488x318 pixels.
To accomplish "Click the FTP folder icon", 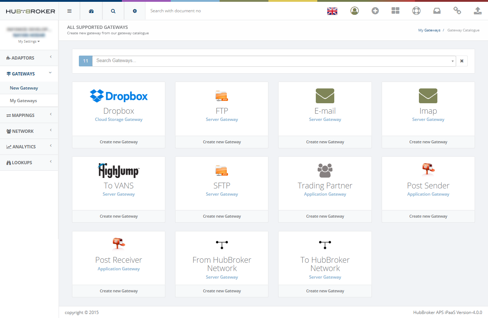I will [222, 96].
